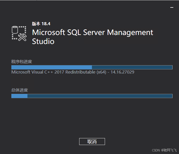Click the Microsoft SQL Server Management Studio title
The width and height of the screenshot is (179, 154).
coord(93,37)
